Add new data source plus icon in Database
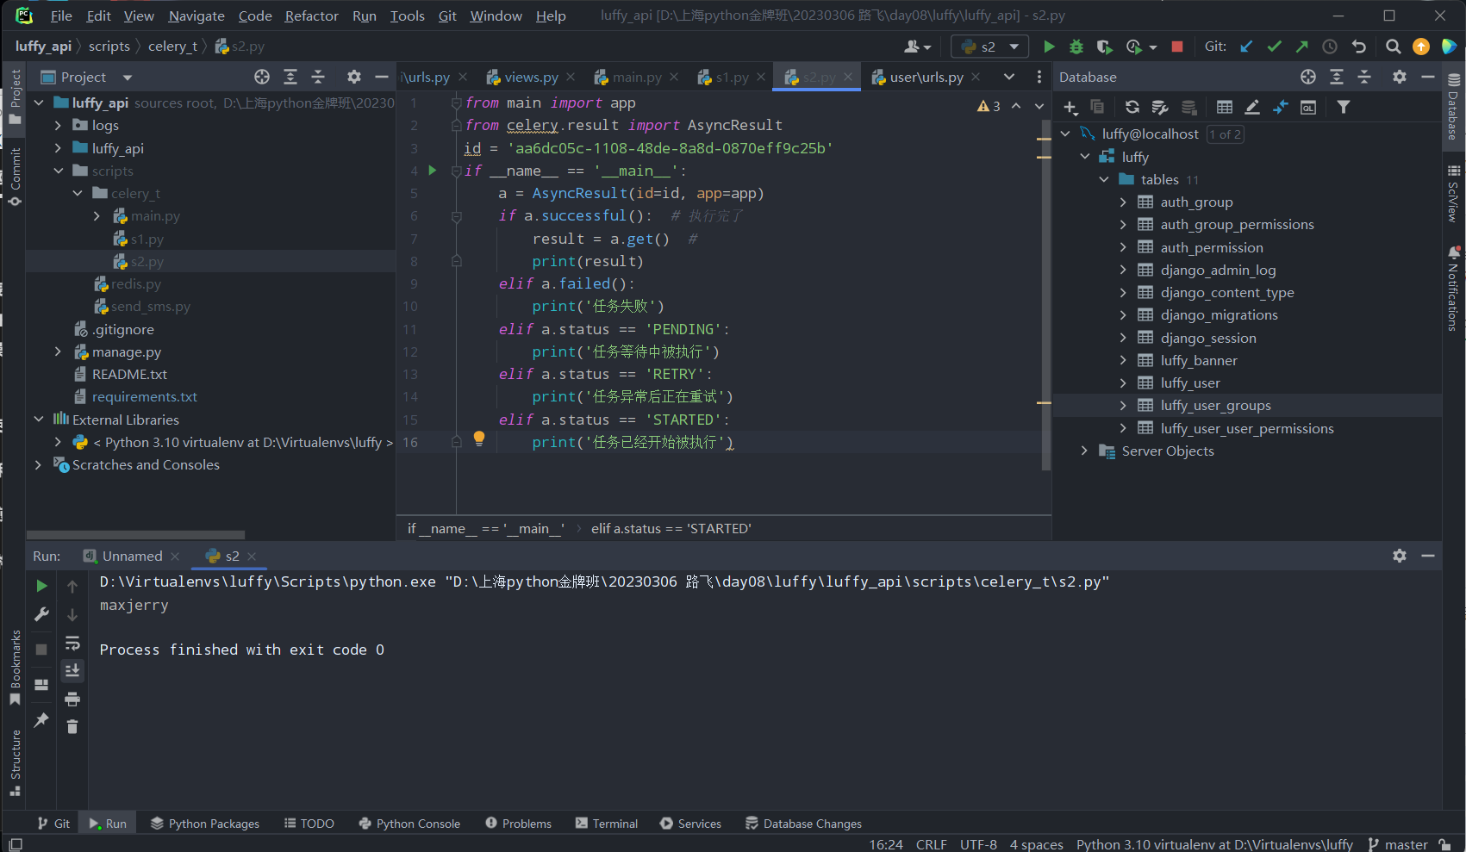1466x852 pixels. [1070, 107]
